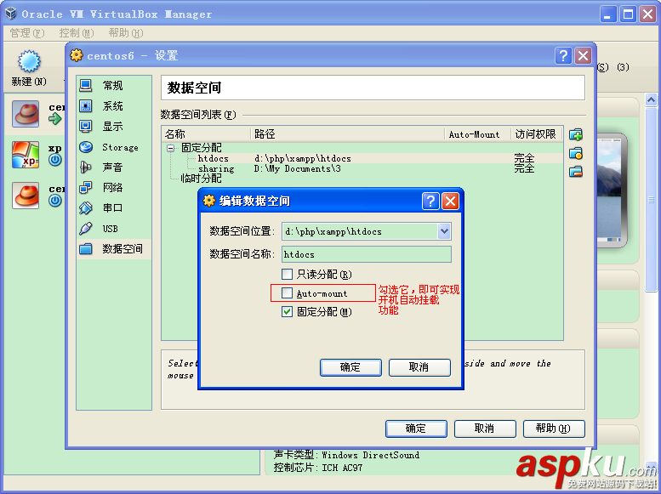Click the powered-off state icon of xp VM
This screenshot has width=661, height=494.
click(x=54, y=160)
